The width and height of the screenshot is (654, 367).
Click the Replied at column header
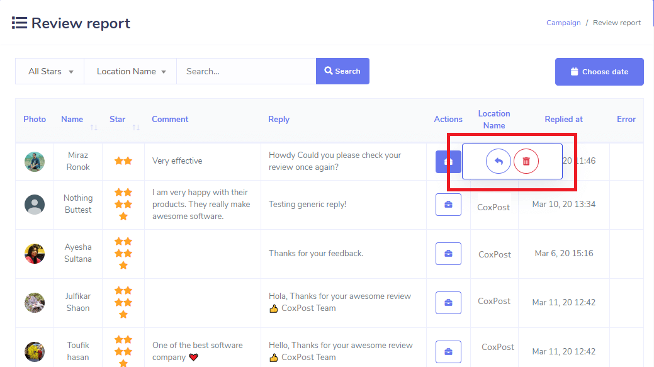click(563, 120)
